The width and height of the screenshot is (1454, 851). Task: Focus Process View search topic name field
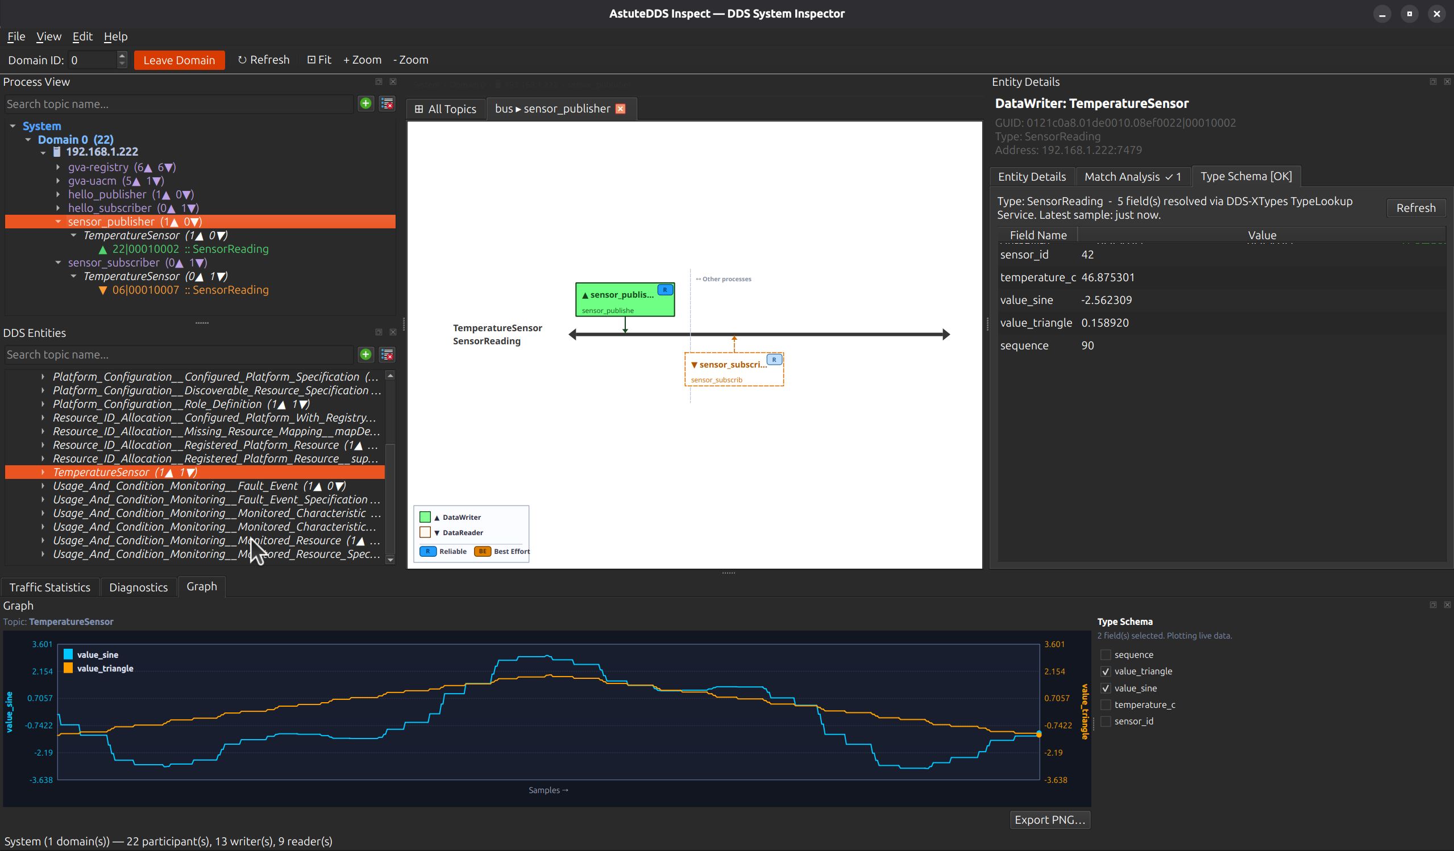click(178, 105)
